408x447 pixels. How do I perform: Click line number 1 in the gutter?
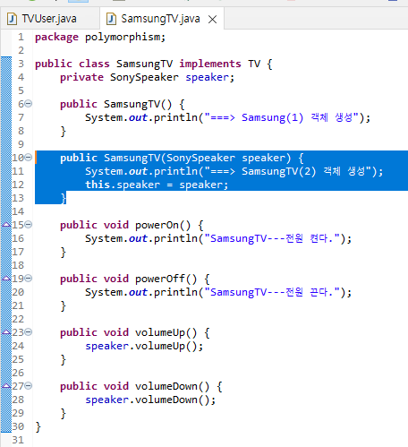(21, 37)
